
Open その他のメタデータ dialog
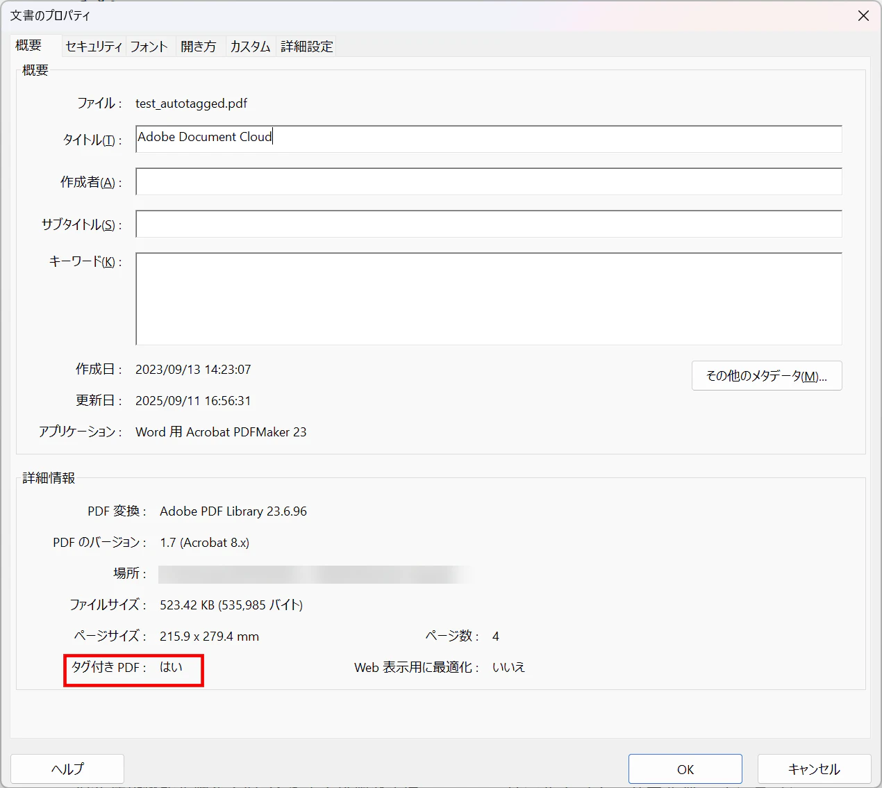767,376
